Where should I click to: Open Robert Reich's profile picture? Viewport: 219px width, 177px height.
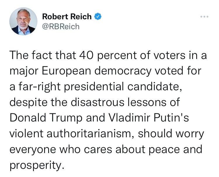point(23,21)
